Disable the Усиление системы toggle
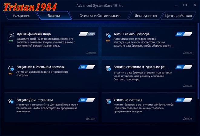The height and width of the screenshot is (136, 200). point(184,100)
